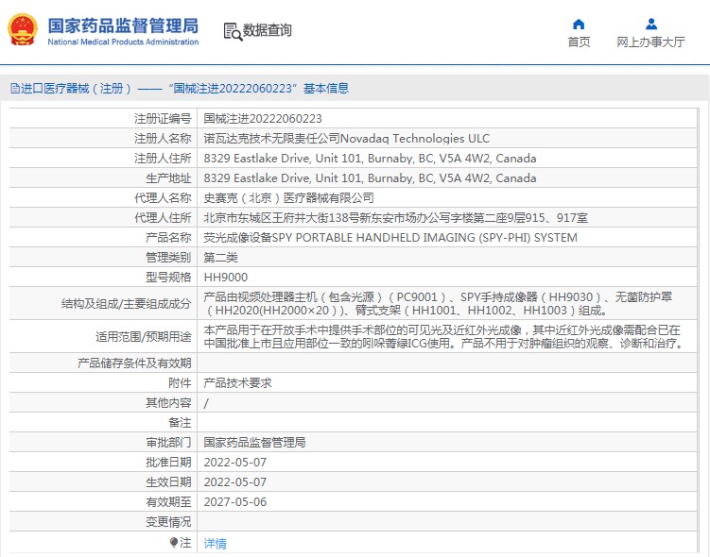Click the lightbulb 注 icon
Viewport: 710px width, 557px height.
[174, 542]
